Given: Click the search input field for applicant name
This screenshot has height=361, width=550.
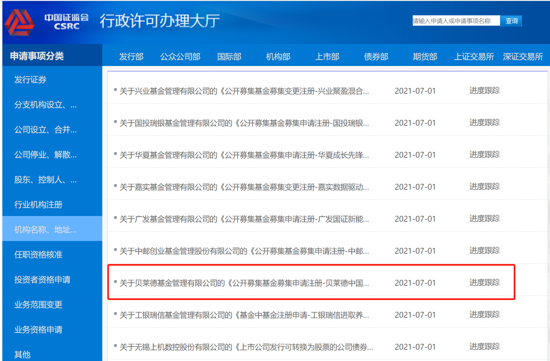Looking at the screenshot, I should [456, 21].
